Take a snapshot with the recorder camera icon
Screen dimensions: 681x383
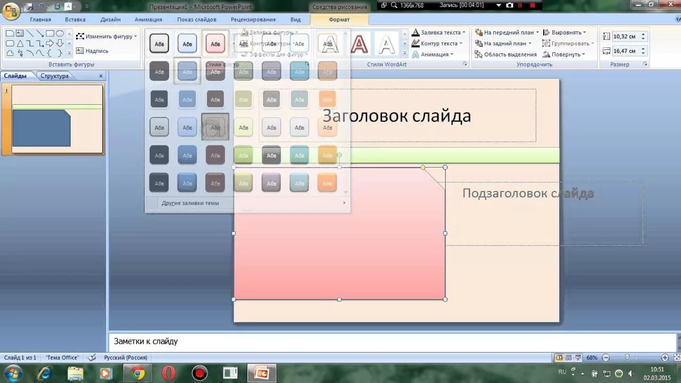510,5
